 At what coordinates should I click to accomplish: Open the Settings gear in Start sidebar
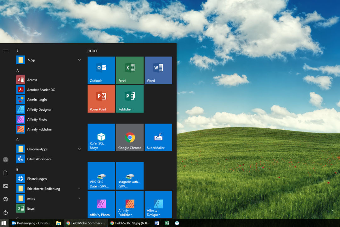[x=6, y=199]
